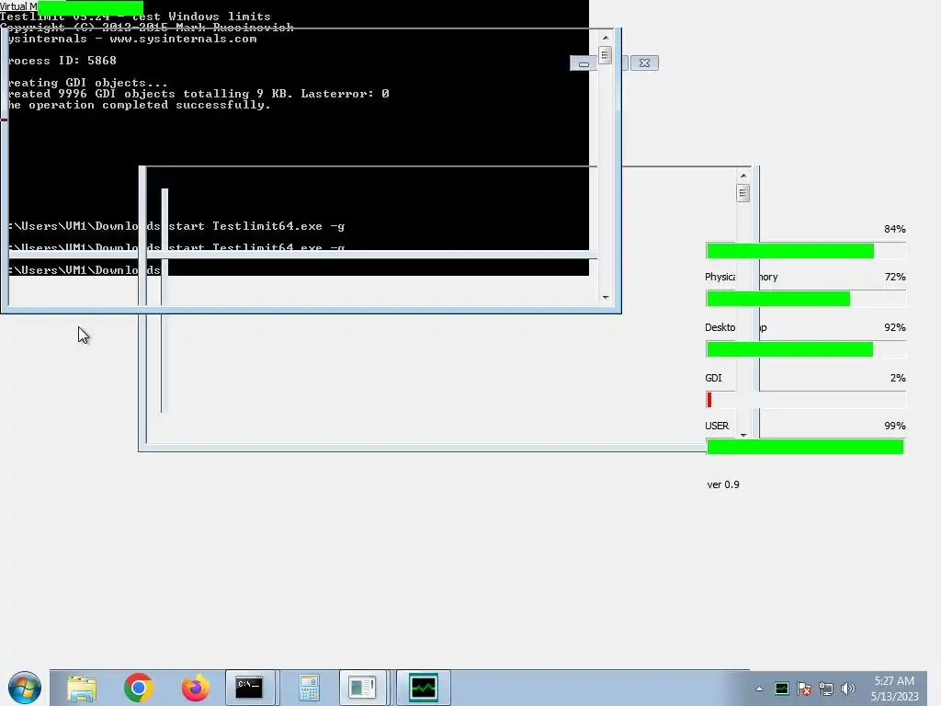Launch Firefox from the taskbar
The height and width of the screenshot is (706, 941).
point(196,688)
